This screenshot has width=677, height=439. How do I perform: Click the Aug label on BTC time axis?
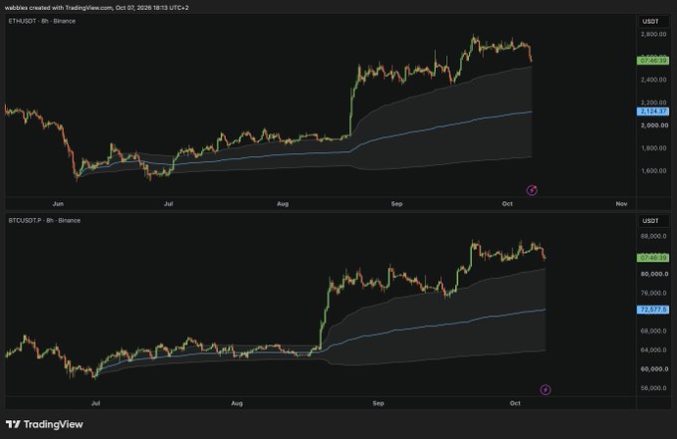click(x=237, y=403)
